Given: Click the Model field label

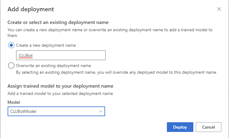Looking at the screenshot, I should (14, 102).
